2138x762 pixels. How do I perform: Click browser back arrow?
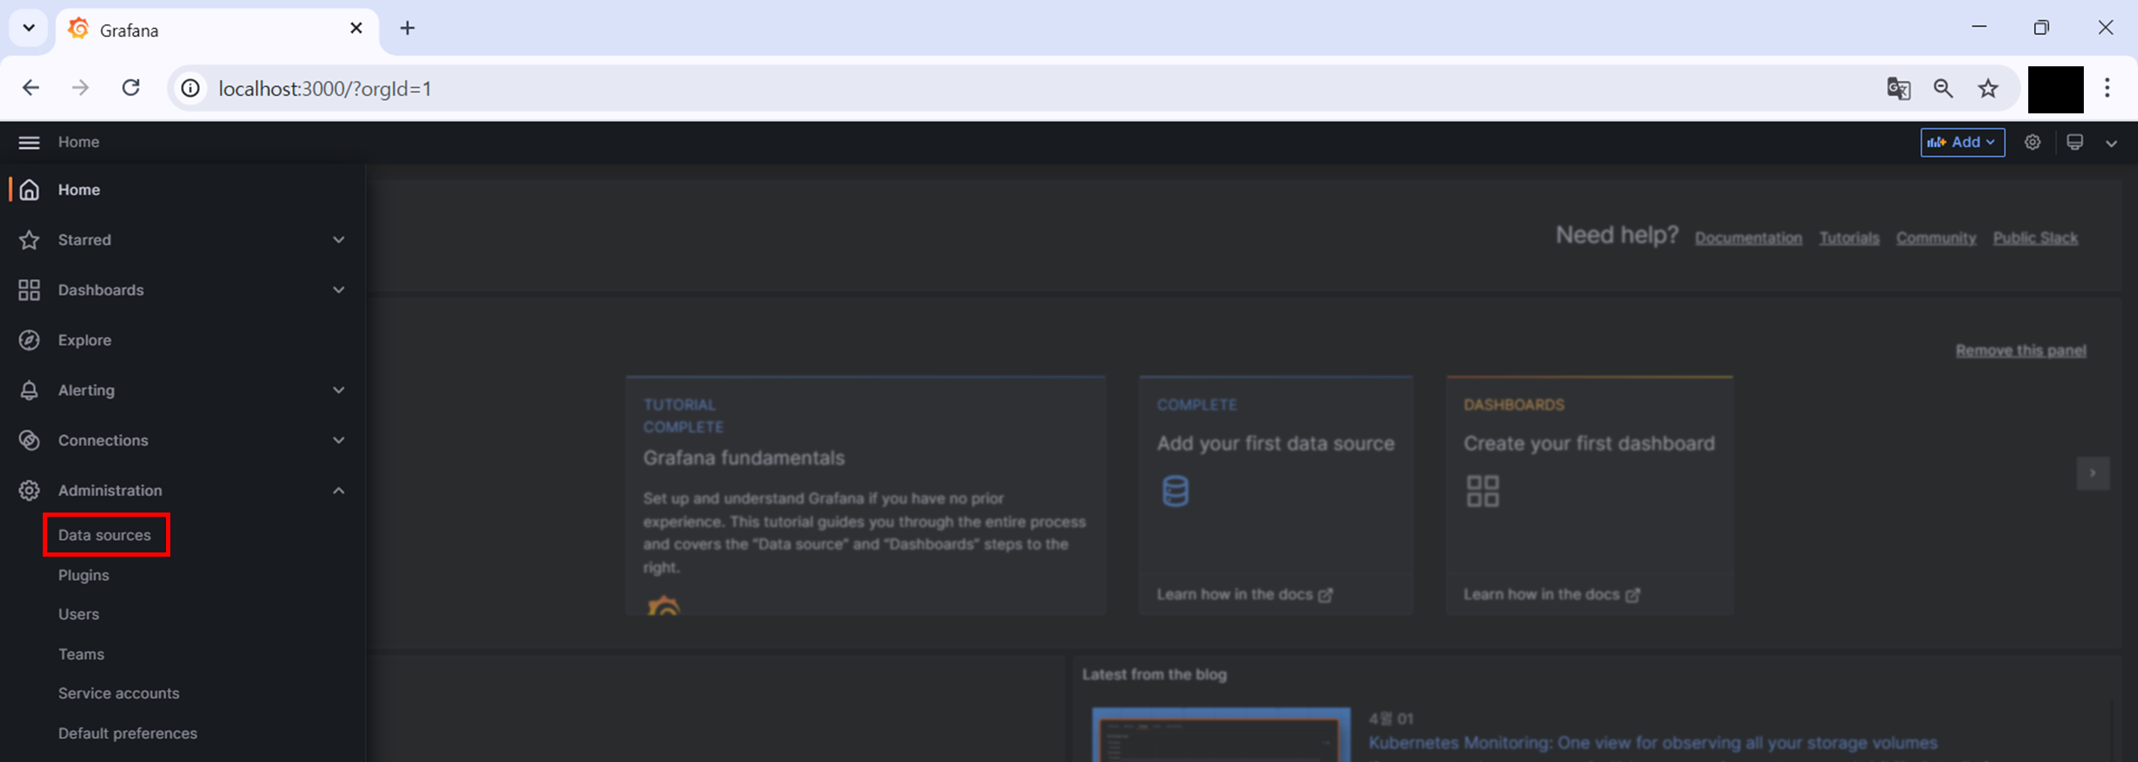click(x=31, y=88)
